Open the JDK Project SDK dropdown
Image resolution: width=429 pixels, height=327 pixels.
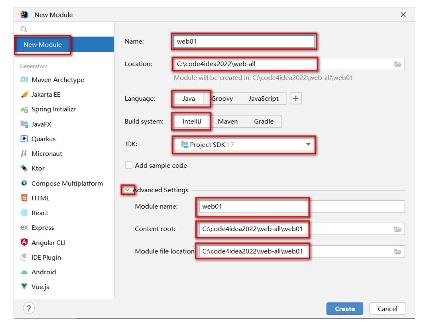244,144
